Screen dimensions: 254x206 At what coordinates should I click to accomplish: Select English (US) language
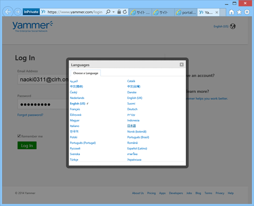tap(78, 104)
